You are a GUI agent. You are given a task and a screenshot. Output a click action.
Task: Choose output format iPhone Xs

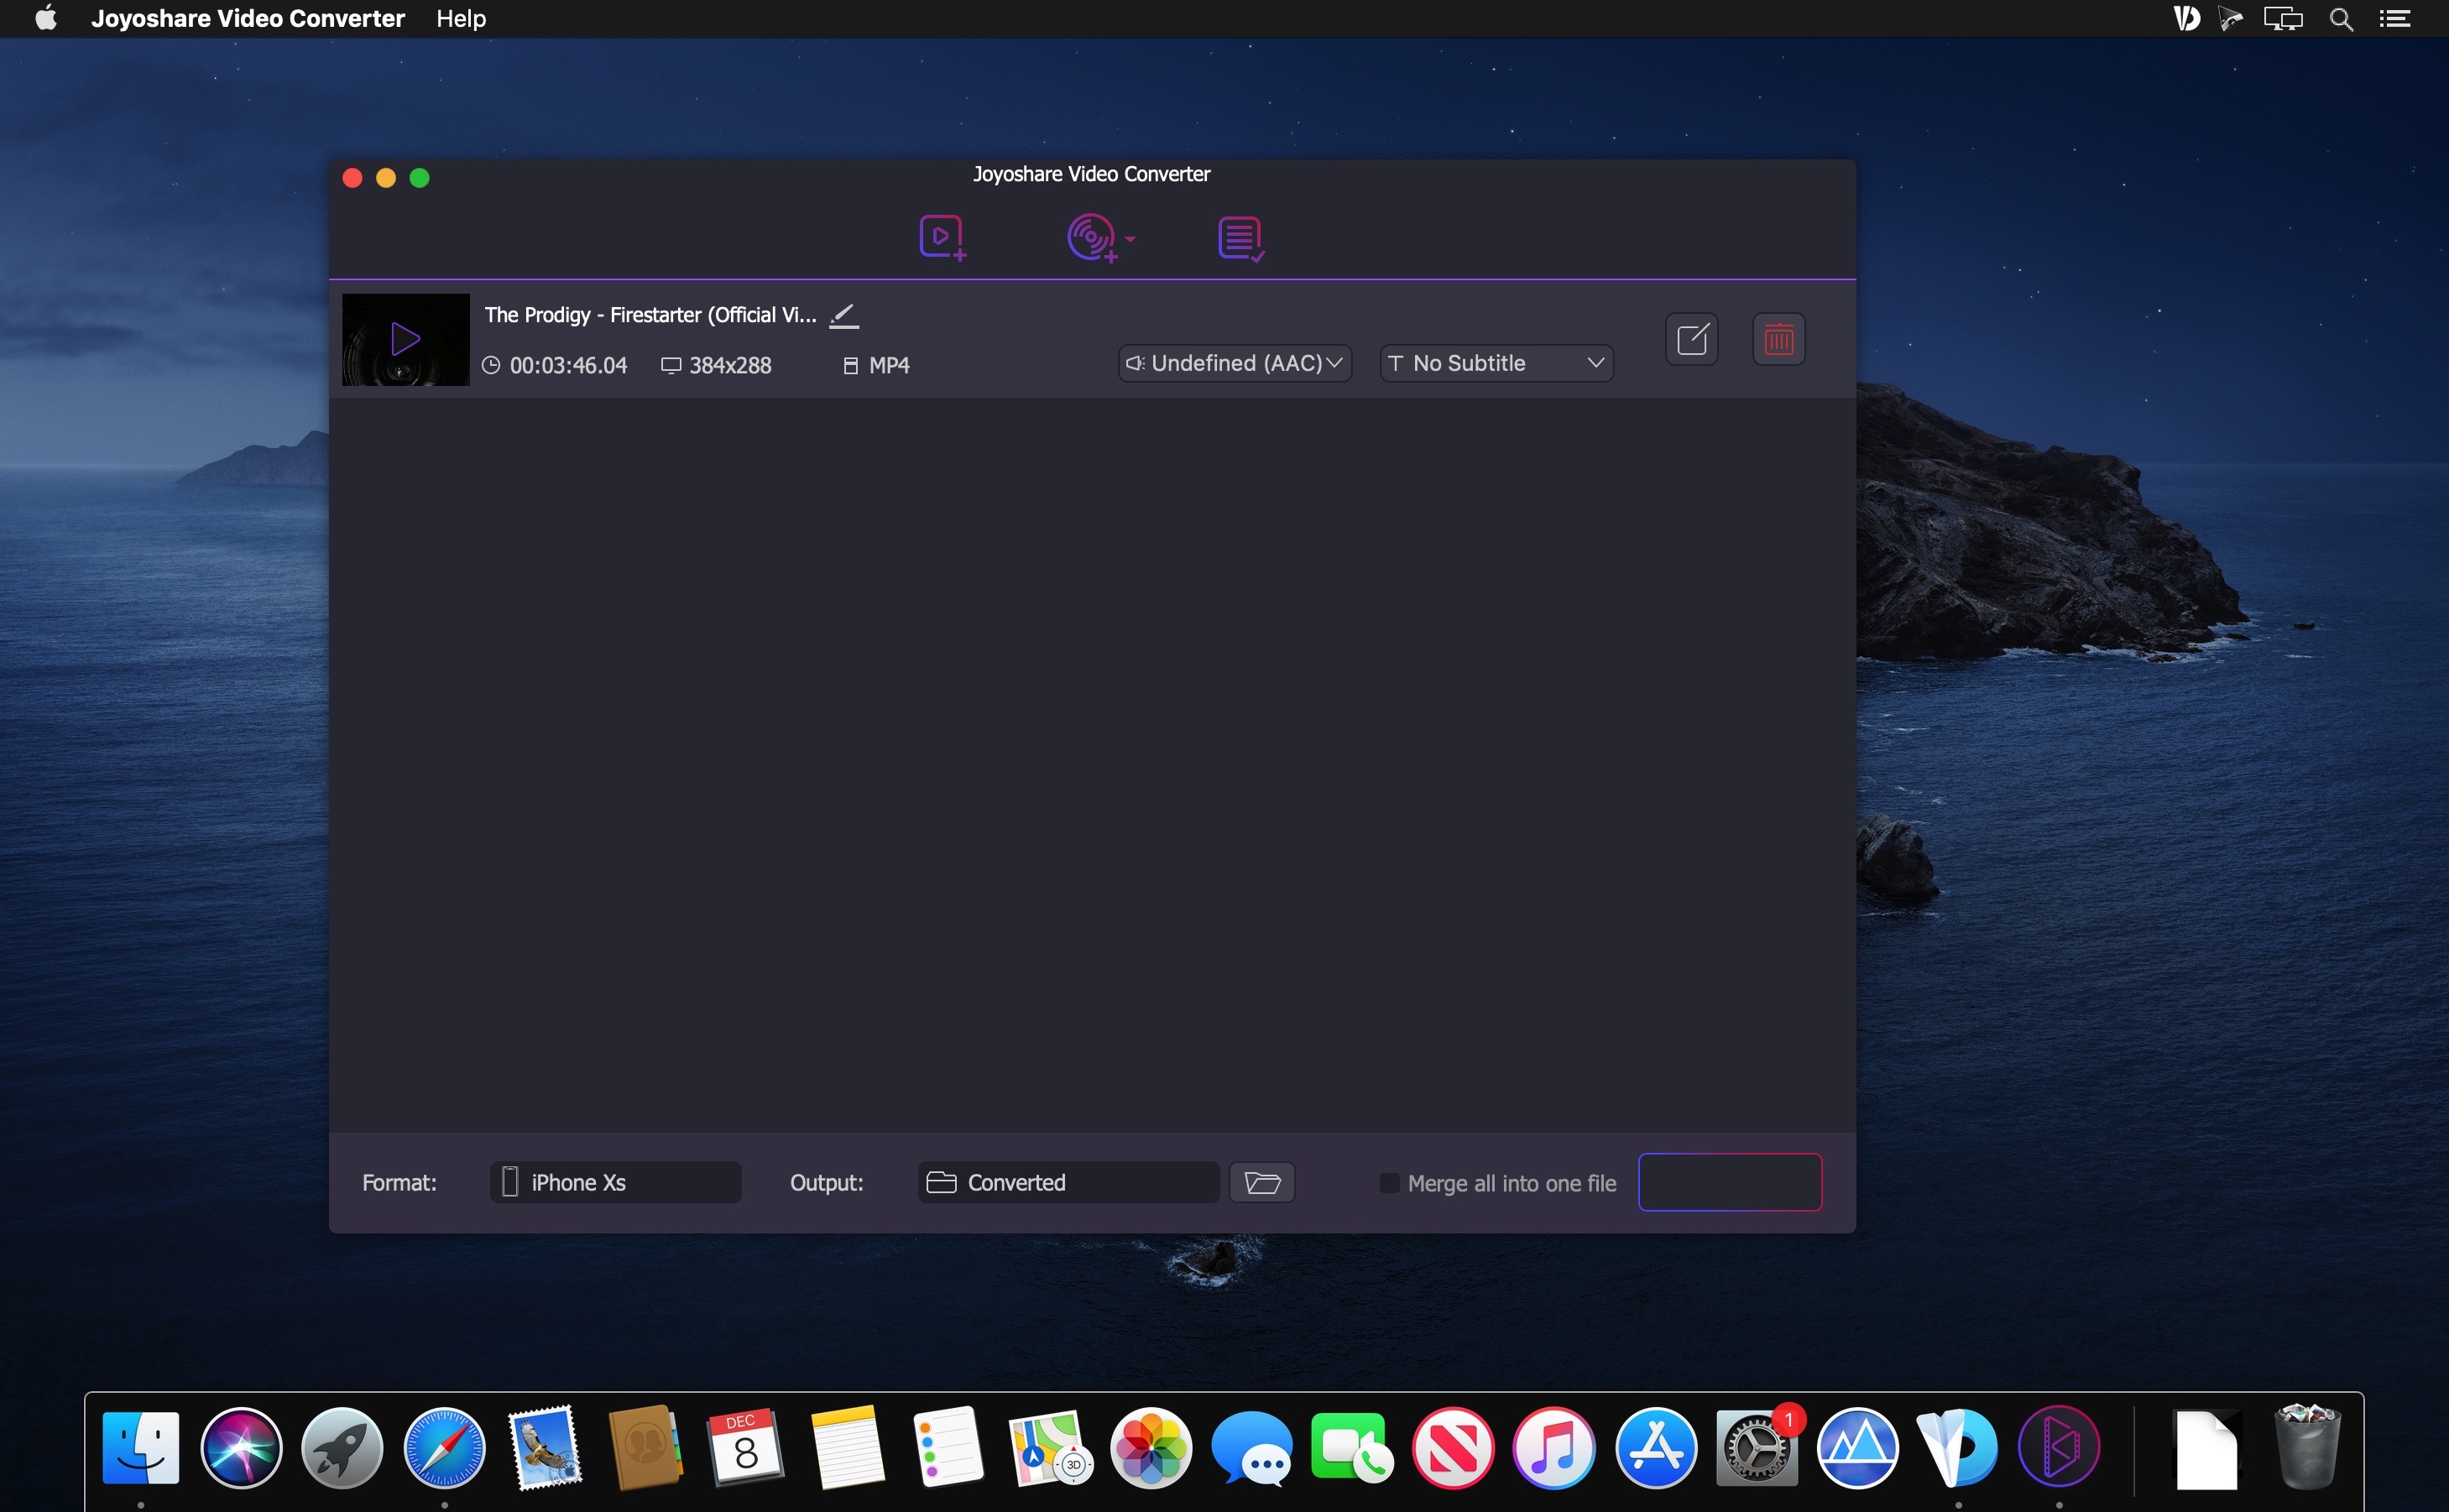[x=615, y=1182]
